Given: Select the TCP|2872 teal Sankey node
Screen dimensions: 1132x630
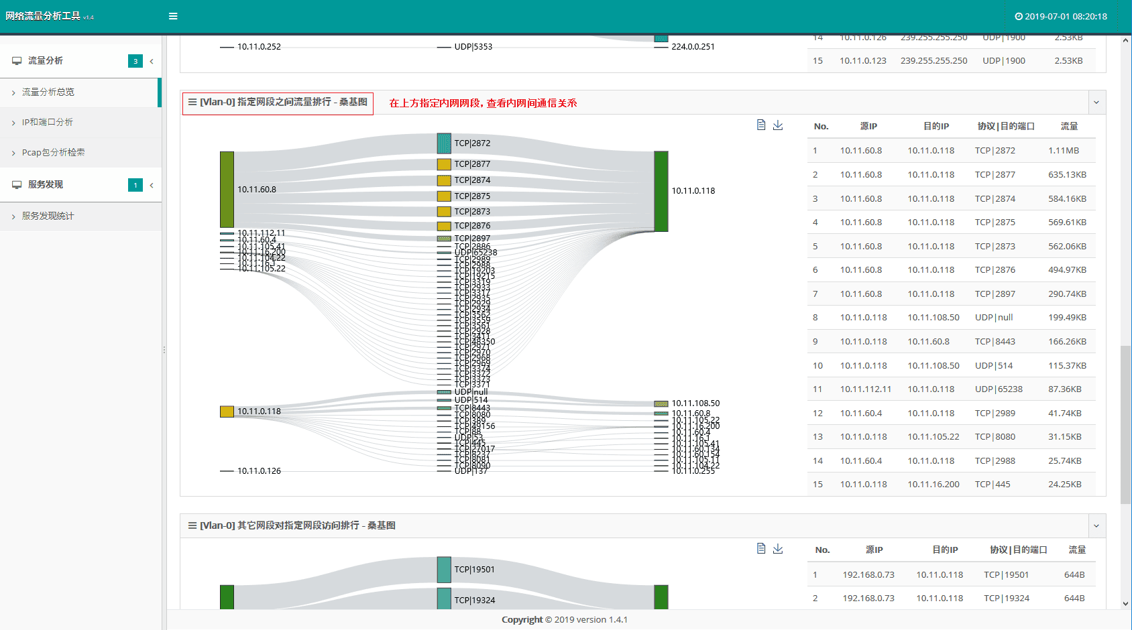Looking at the screenshot, I should point(444,143).
